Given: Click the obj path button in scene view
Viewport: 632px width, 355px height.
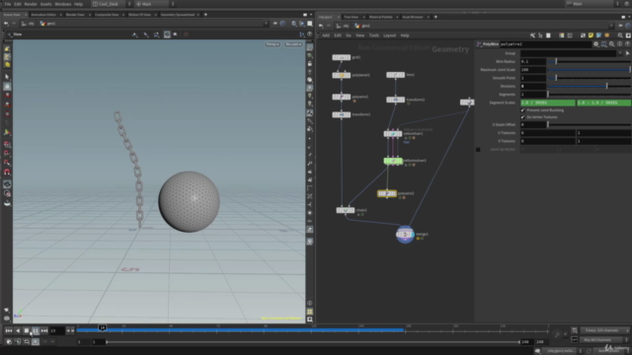Looking at the screenshot, I should [x=29, y=24].
